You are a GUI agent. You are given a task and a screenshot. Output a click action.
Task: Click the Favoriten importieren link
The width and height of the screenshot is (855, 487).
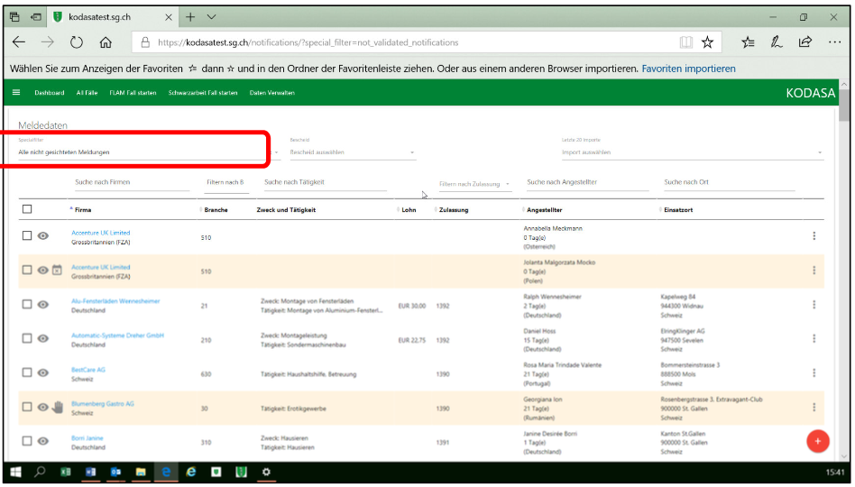tap(688, 69)
